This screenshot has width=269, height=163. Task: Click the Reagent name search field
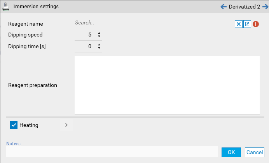[154, 23]
